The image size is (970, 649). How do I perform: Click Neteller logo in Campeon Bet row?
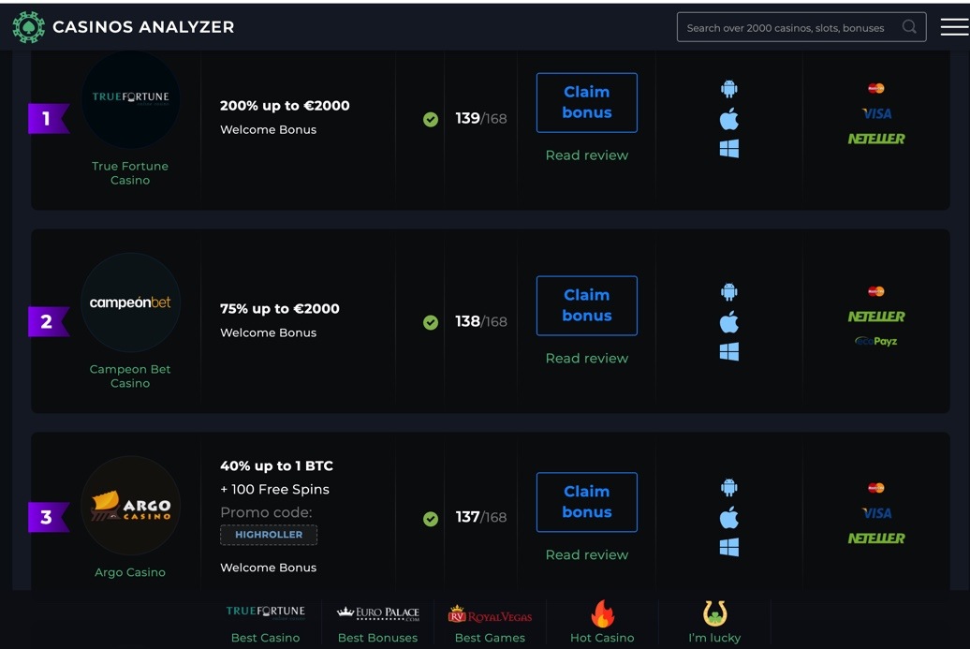876,317
